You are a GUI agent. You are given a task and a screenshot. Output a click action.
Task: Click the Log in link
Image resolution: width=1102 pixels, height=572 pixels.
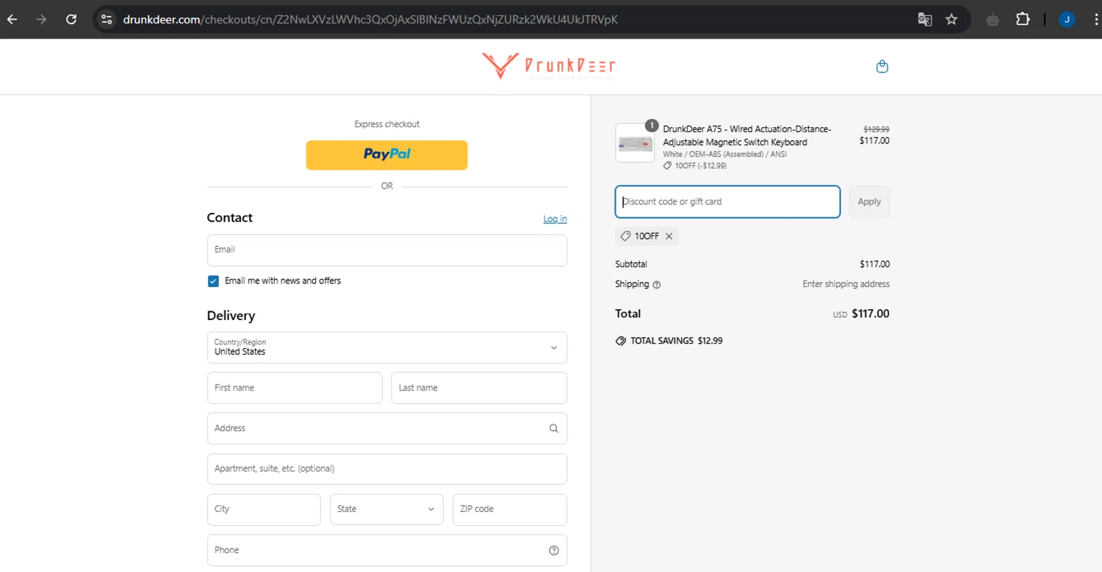pos(555,219)
